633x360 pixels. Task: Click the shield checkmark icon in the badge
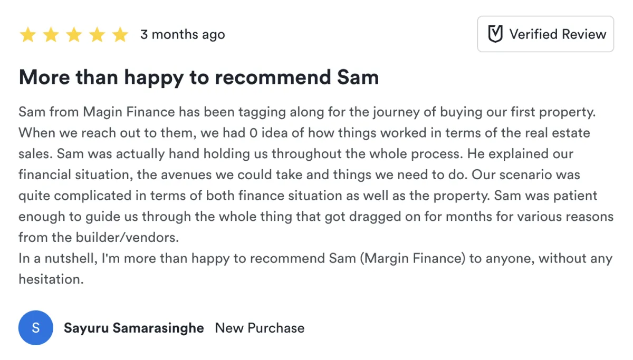[x=495, y=34]
